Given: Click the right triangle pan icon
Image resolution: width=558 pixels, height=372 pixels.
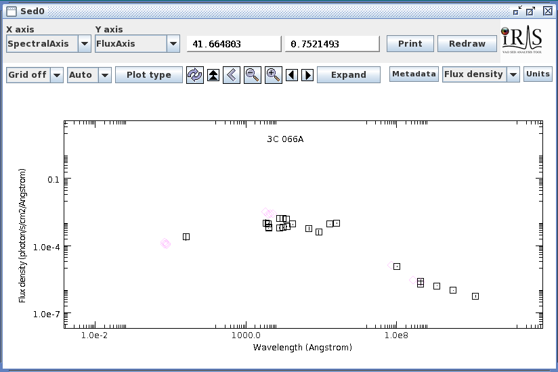Looking at the screenshot, I should [307, 75].
